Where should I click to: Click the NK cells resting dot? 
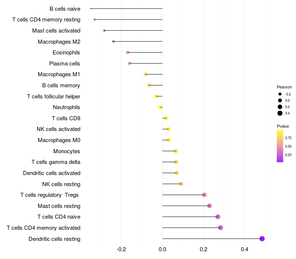(x=181, y=184)
